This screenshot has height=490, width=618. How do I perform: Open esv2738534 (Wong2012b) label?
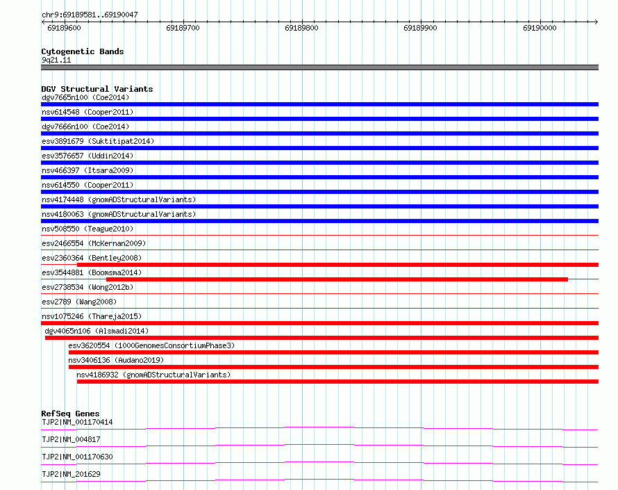pyautogui.click(x=87, y=287)
